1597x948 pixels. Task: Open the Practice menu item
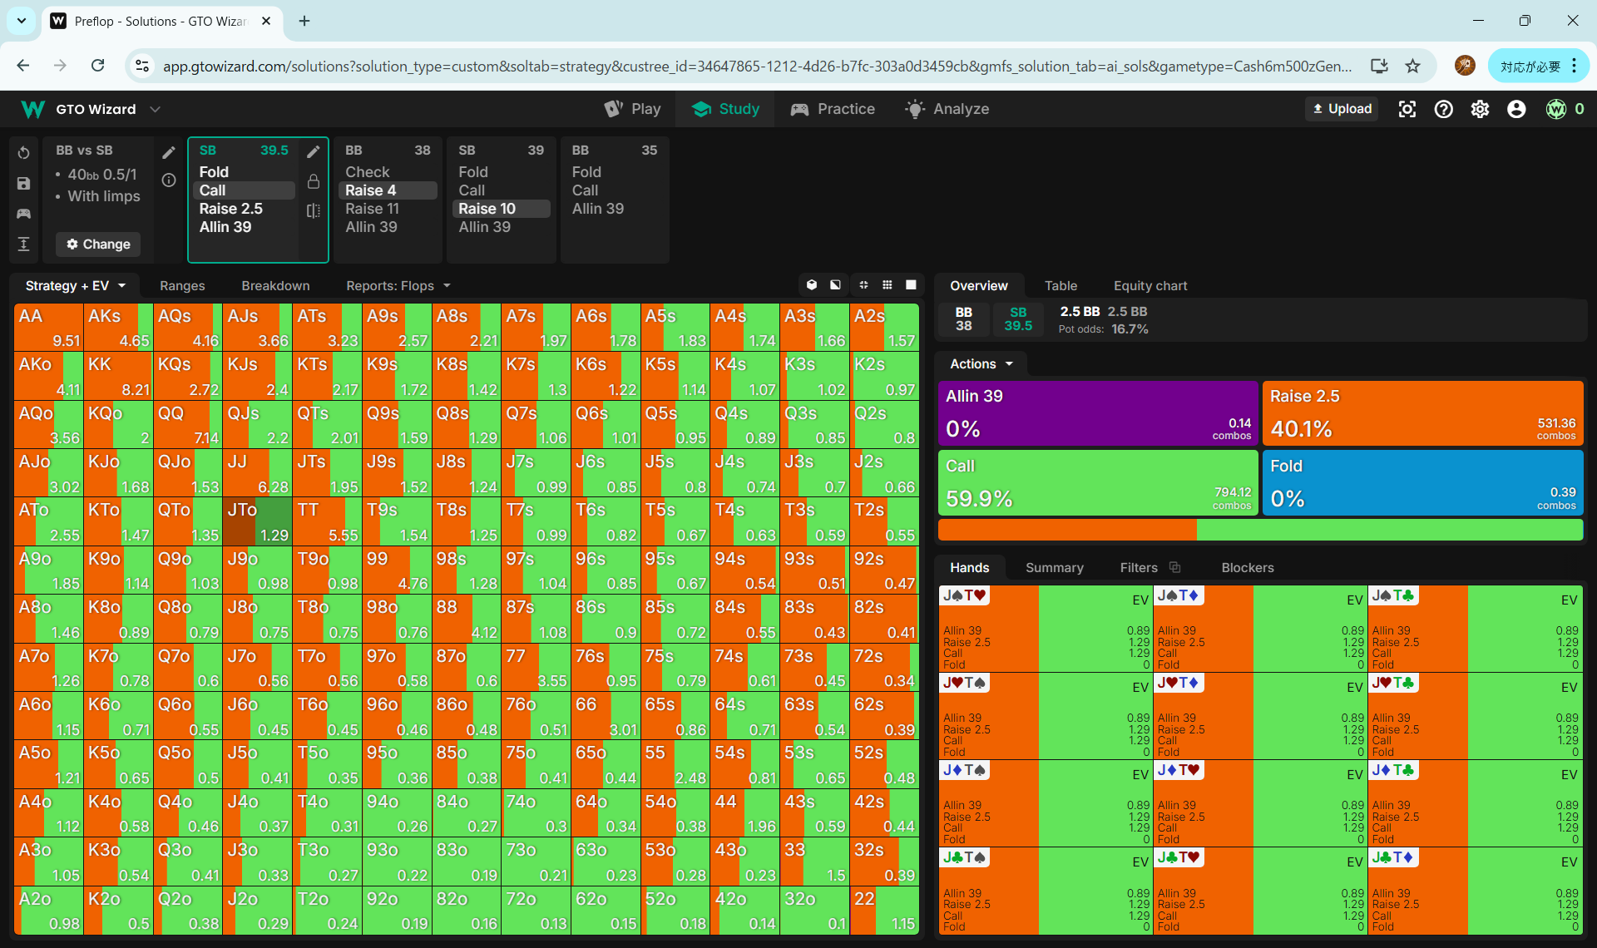pyautogui.click(x=833, y=109)
